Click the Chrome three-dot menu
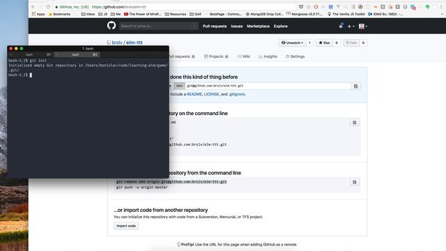 tap(441, 6)
